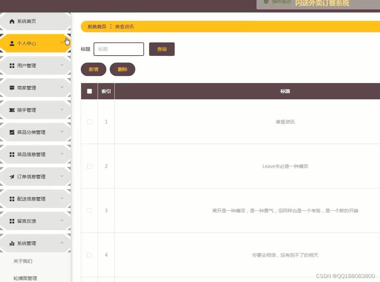Click the 删除 delete button
The image size is (380, 282).
click(123, 69)
